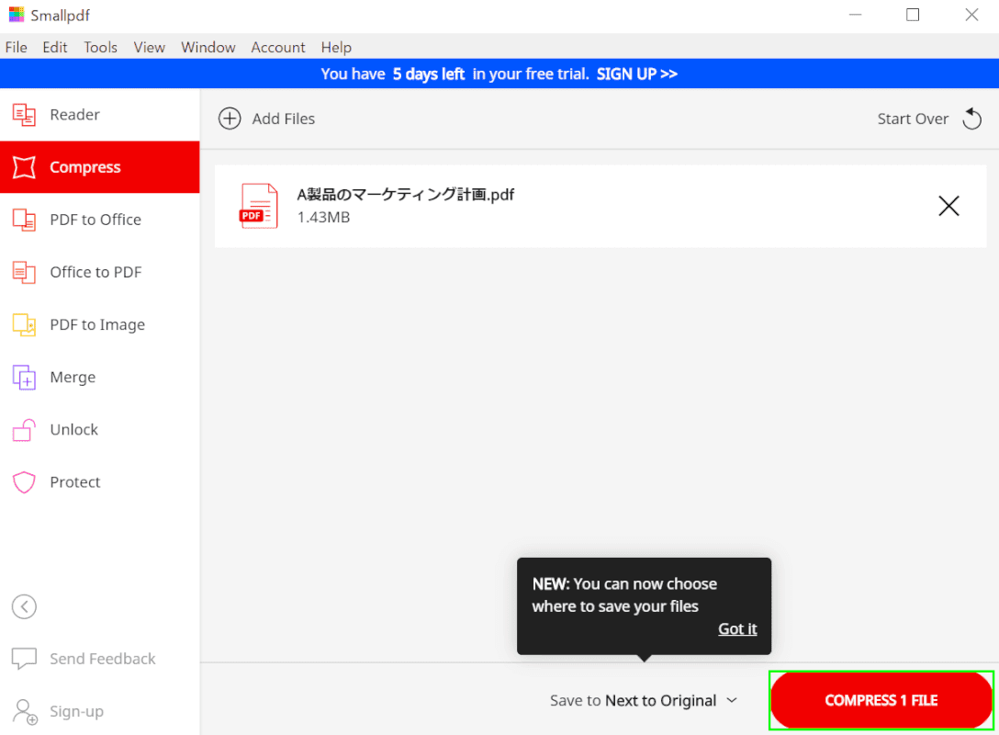Viewport: 999px width, 735px height.
Task: Open the Help menu
Action: [x=336, y=47]
